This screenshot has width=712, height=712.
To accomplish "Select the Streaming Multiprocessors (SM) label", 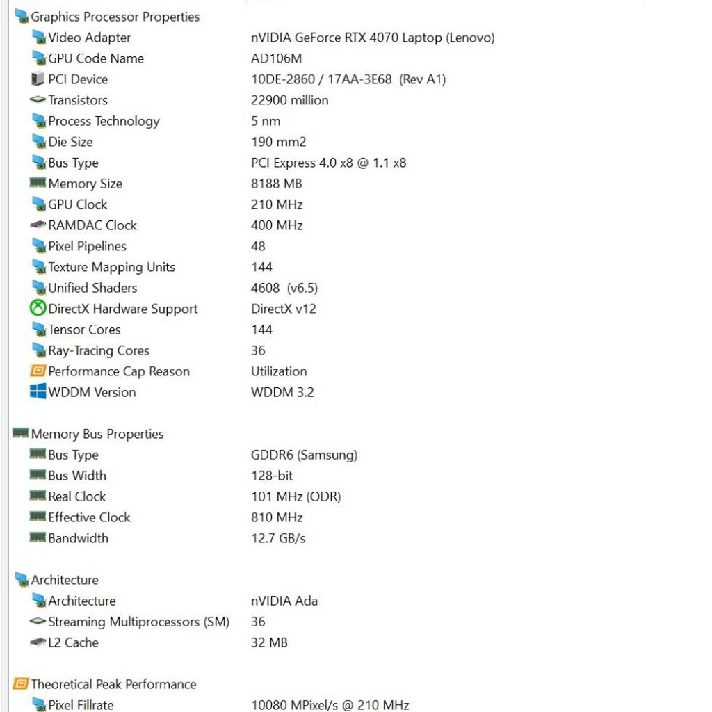I will [138, 622].
